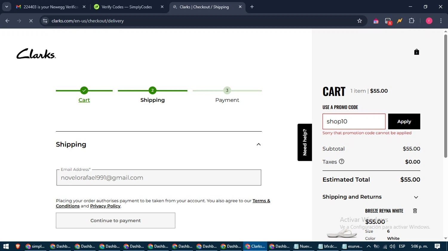448x251 pixels.
Task: Click the Taxes help question mark icon
Action: point(342,161)
